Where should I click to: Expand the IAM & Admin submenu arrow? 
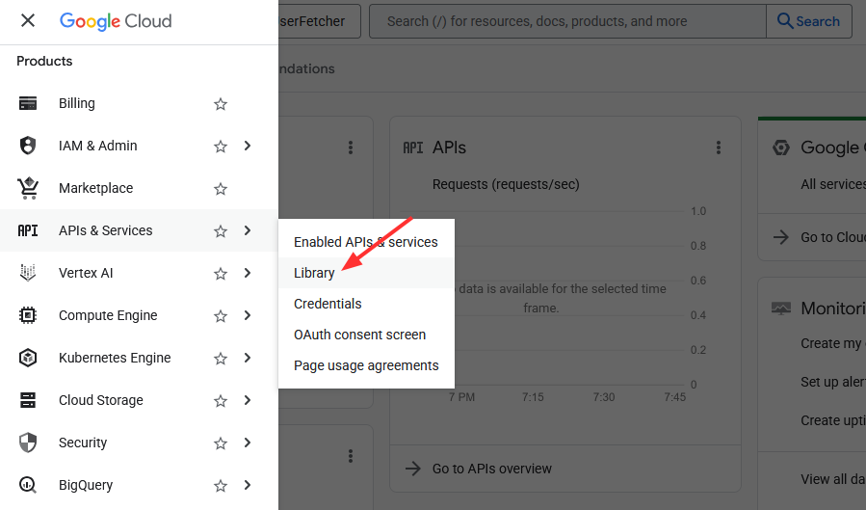pyautogui.click(x=248, y=146)
